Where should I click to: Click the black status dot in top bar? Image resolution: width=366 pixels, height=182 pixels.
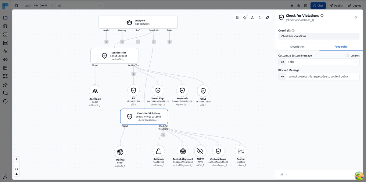click(x=292, y=5)
